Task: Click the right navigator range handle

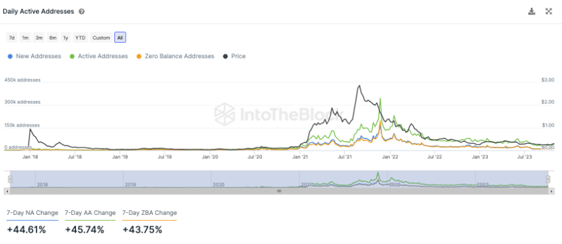Action: coord(547,179)
